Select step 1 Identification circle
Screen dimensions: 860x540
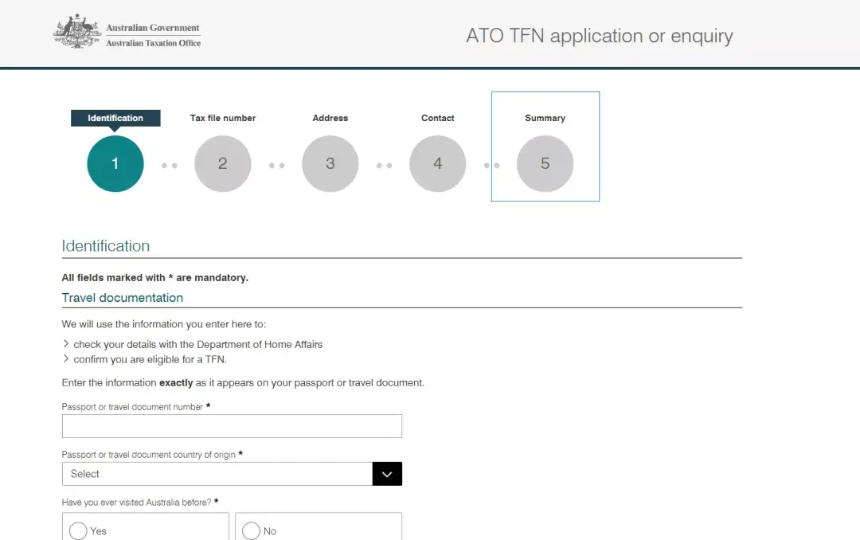[115, 163]
